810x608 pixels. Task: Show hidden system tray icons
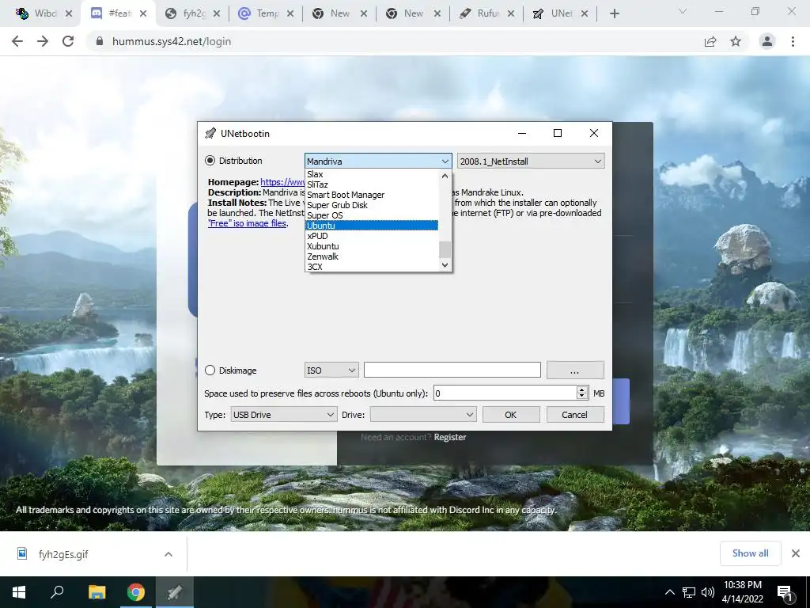pos(669,592)
